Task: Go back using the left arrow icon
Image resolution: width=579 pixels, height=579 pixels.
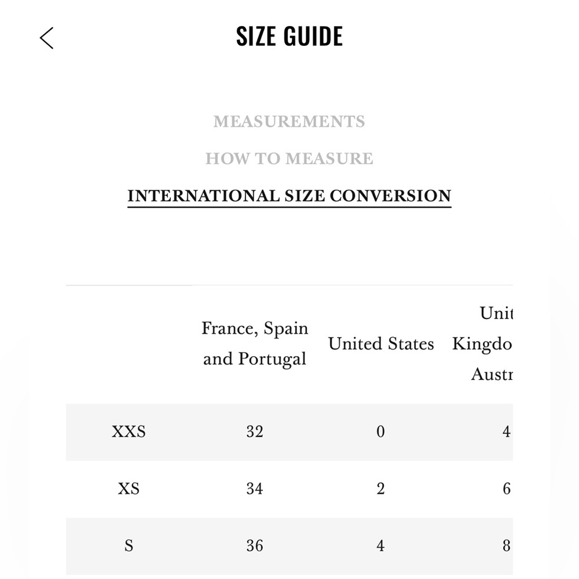Action: click(46, 38)
